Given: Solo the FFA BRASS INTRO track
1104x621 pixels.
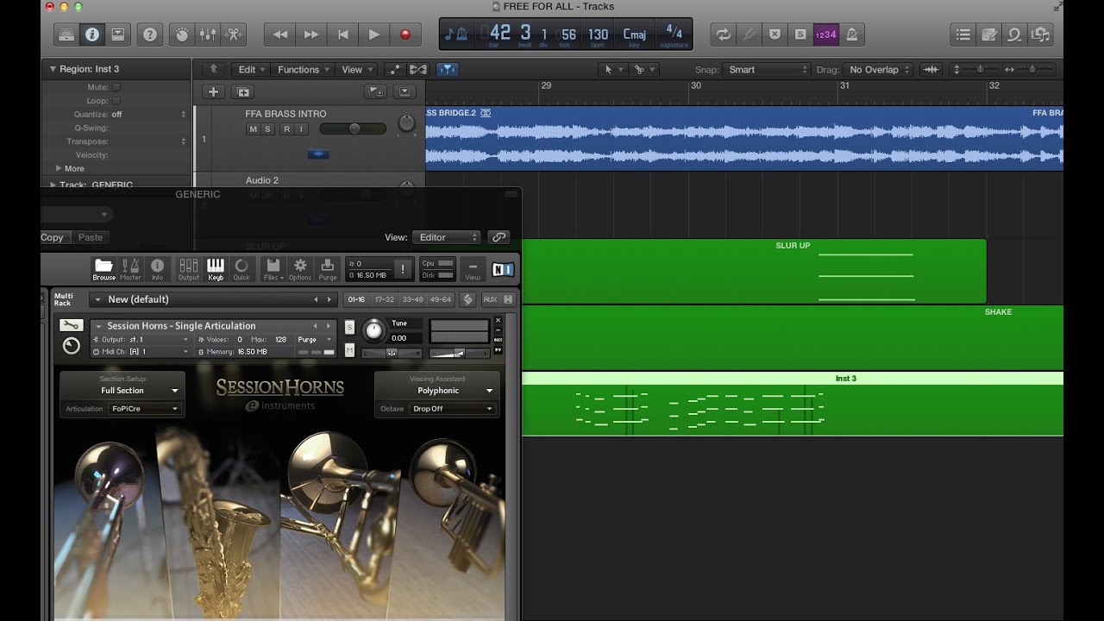Looking at the screenshot, I should 268,129.
